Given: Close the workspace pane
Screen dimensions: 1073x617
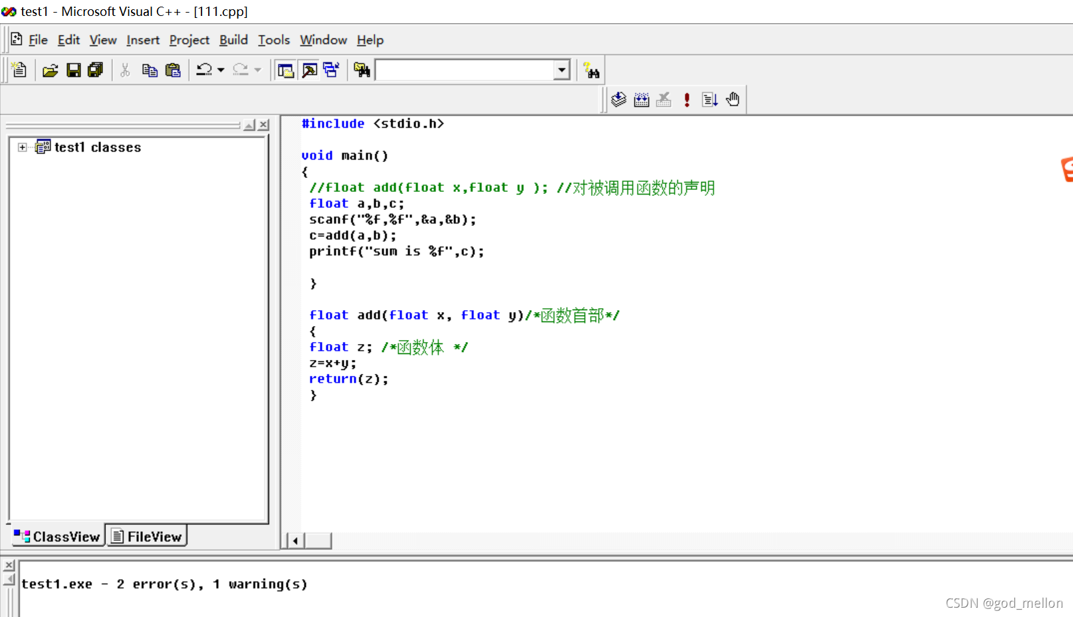Looking at the screenshot, I should pyautogui.click(x=264, y=125).
